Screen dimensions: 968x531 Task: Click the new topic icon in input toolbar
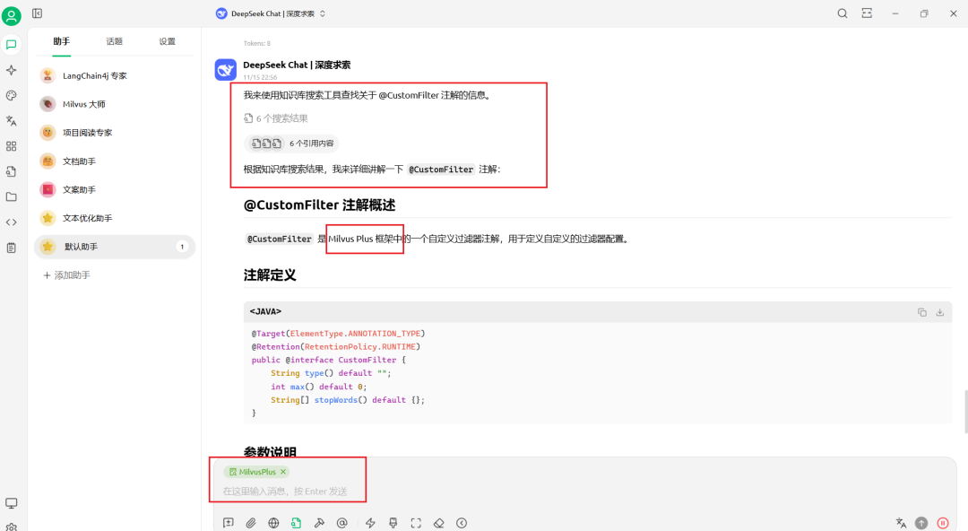pyautogui.click(x=229, y=523)
